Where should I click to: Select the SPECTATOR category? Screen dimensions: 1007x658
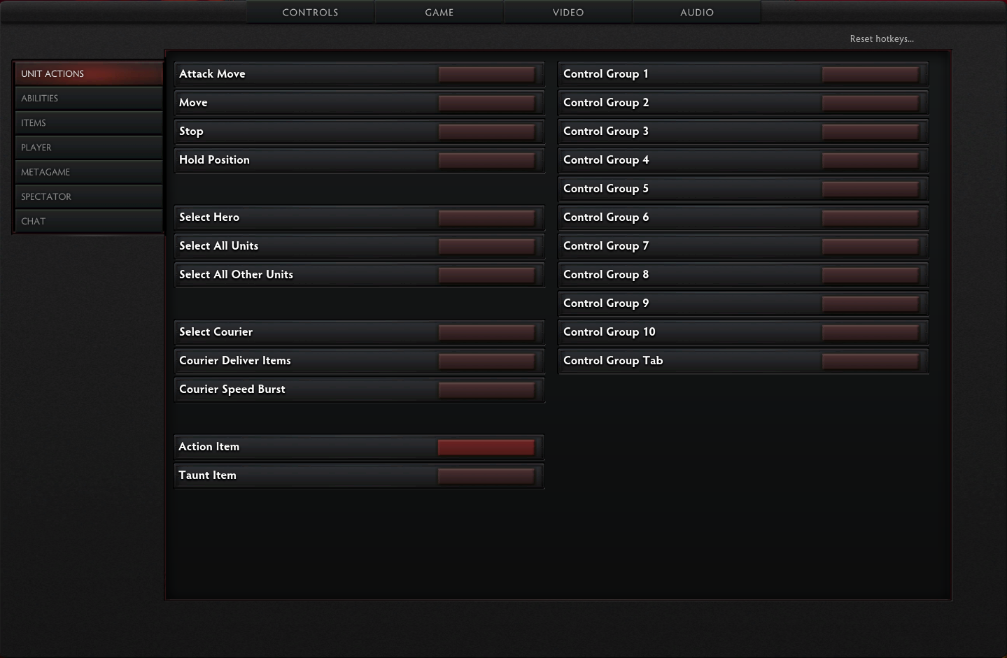click(89, 196)
